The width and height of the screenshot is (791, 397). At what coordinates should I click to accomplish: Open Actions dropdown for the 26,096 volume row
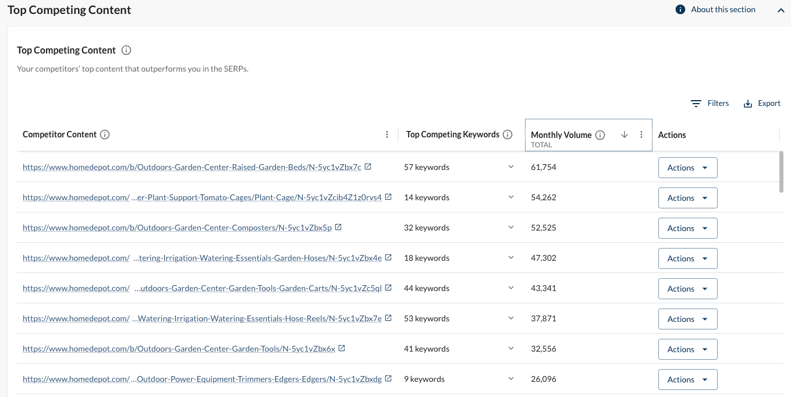point(687,380)
